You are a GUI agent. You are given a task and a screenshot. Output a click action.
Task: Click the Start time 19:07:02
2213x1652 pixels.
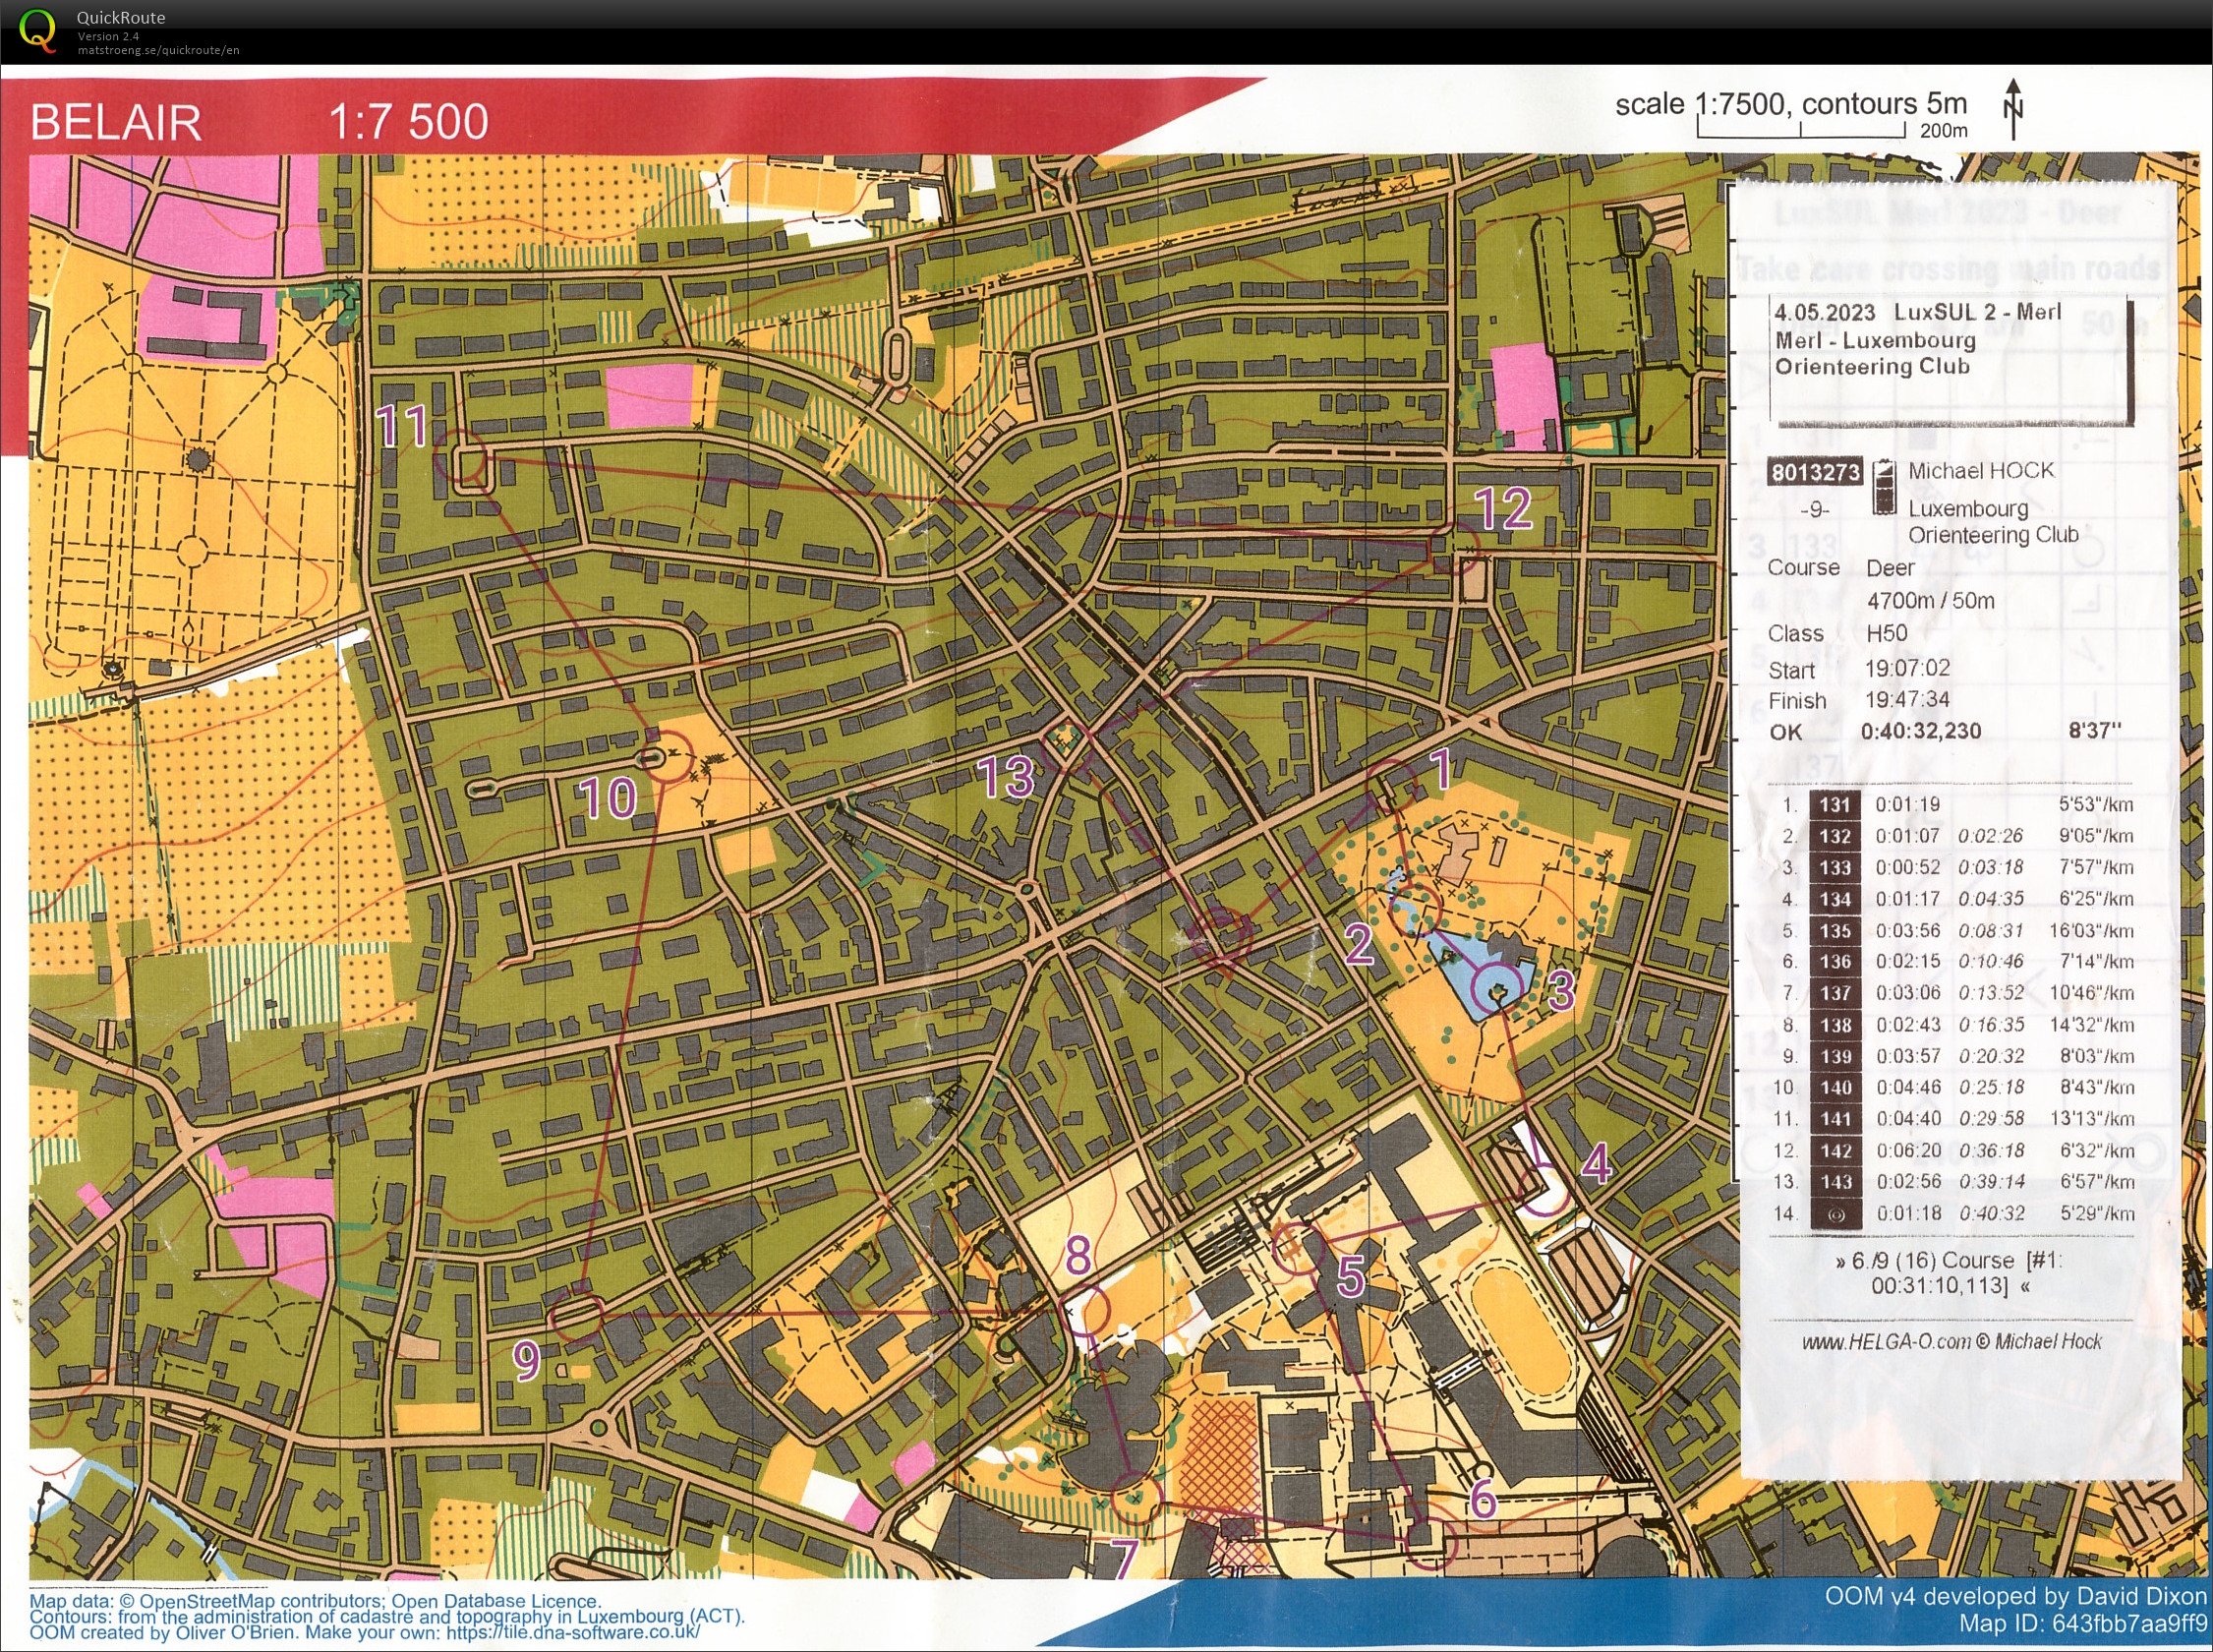pyautogui.click(x=1907, y=668)
